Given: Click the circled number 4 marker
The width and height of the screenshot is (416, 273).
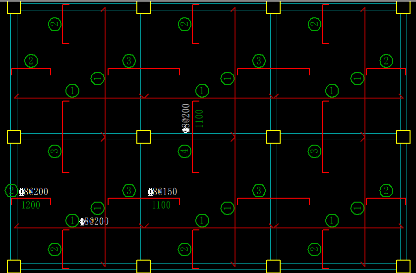Looking at the screenshot, I should click(184, 151).
